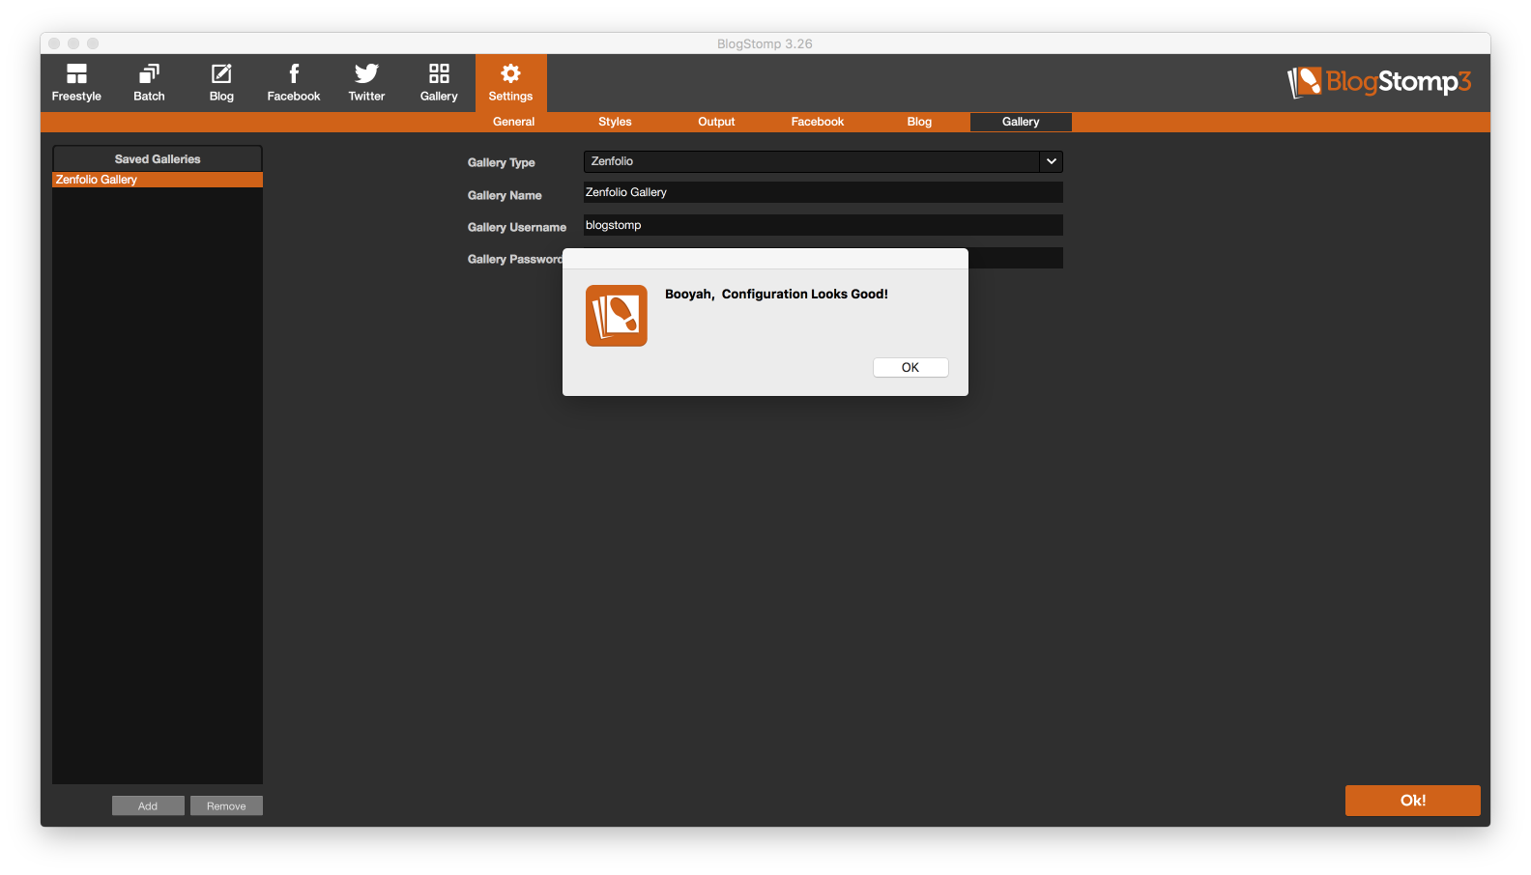This screenshot has width=1531, height=875.
Task: Click the BlogStomp 3.26 window title
Action: (x=765, y=43)
